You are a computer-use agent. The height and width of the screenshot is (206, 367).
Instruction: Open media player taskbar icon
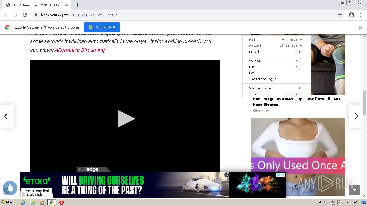point(42,202)
